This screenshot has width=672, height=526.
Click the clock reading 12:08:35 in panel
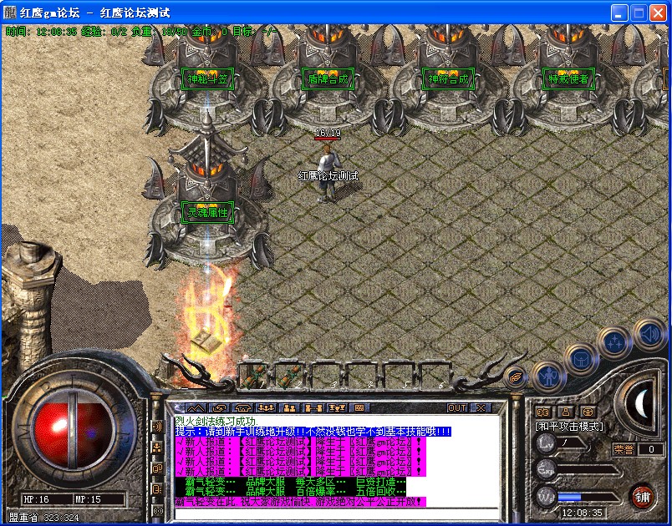(582, 513)
